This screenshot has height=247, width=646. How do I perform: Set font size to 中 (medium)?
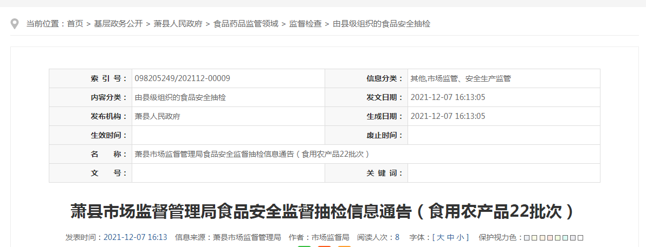tap(450, 237)
